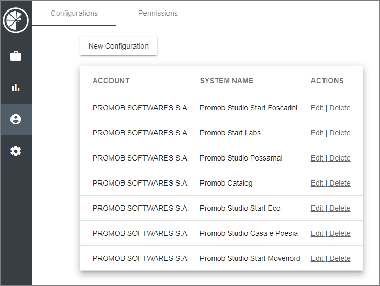Select system name Promob Start Labs
380x286 pixels.
230,133
